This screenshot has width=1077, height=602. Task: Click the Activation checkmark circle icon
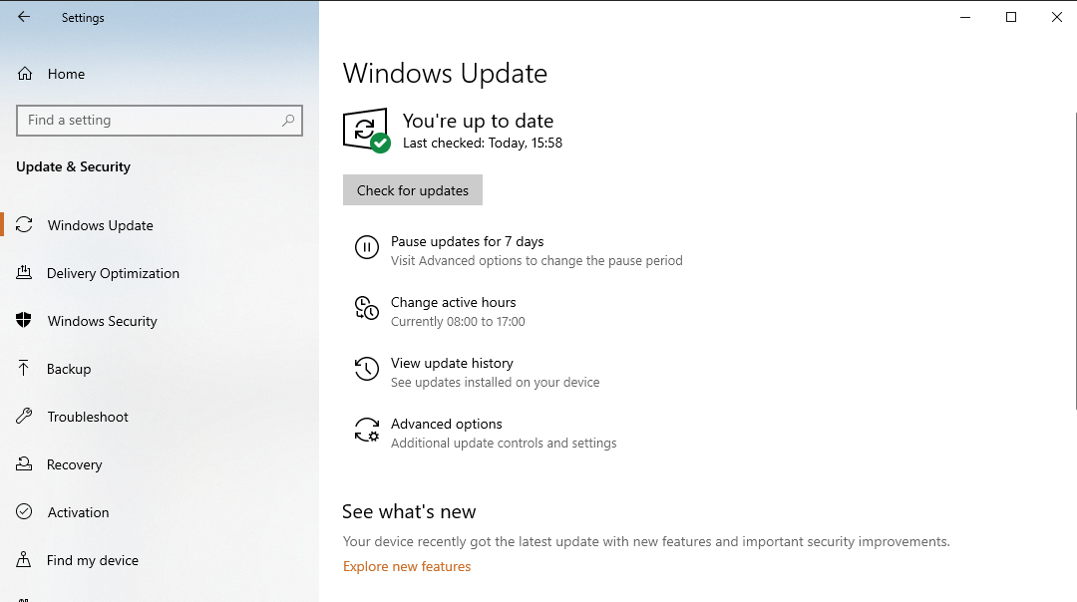(24, 511)
